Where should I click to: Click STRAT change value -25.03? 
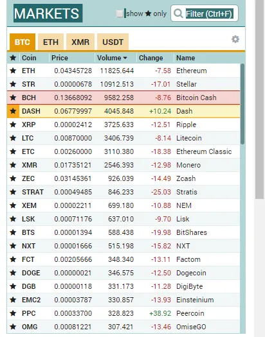click(x=161, y=192)
